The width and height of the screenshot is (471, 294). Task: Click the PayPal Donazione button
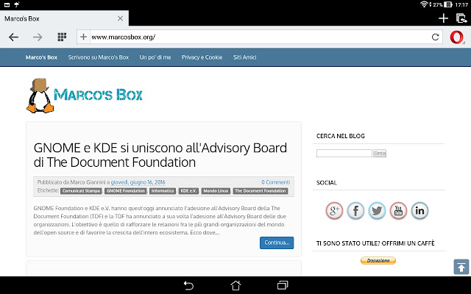pos(378,260)
